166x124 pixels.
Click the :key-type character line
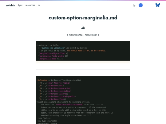coord(47,121)
